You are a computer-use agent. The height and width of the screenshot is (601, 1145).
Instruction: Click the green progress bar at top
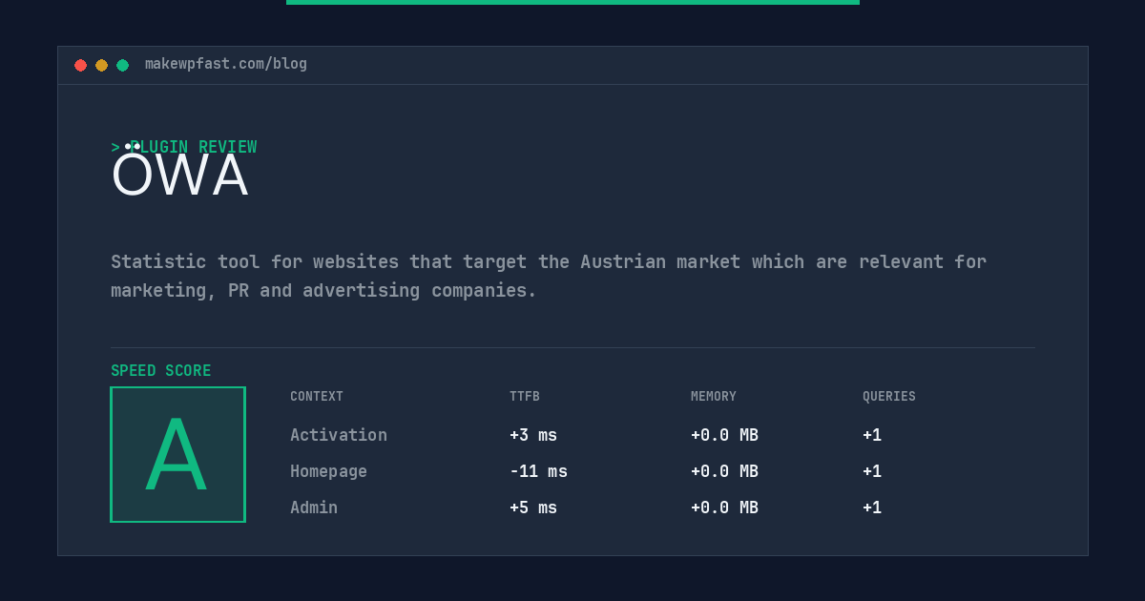(572, 2)
